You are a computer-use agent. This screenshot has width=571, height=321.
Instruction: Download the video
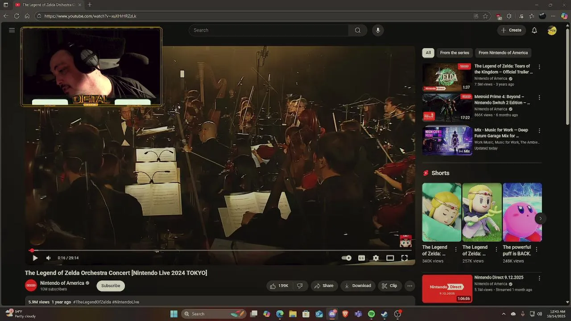pyautogui.click(x=358, y=286)
